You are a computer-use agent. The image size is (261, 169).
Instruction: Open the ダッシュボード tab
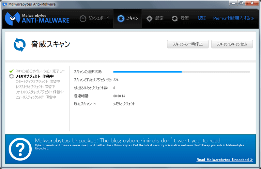pyautogui.click(x=94, y=19)
